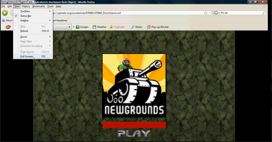The height and width of the screenshot is (142, 272).
Task: Open the address bar history dropdown
Action: [210, 13]
